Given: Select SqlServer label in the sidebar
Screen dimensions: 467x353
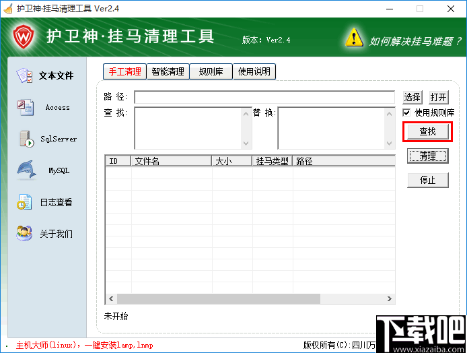Looking at the screenshot, I should click(59, 139).
